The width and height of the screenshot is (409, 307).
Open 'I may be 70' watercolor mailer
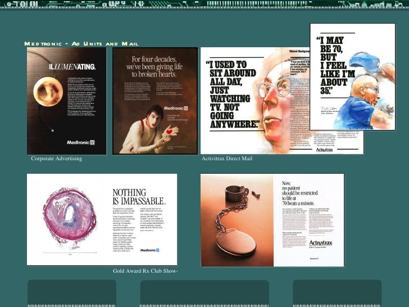coord(352,76)
